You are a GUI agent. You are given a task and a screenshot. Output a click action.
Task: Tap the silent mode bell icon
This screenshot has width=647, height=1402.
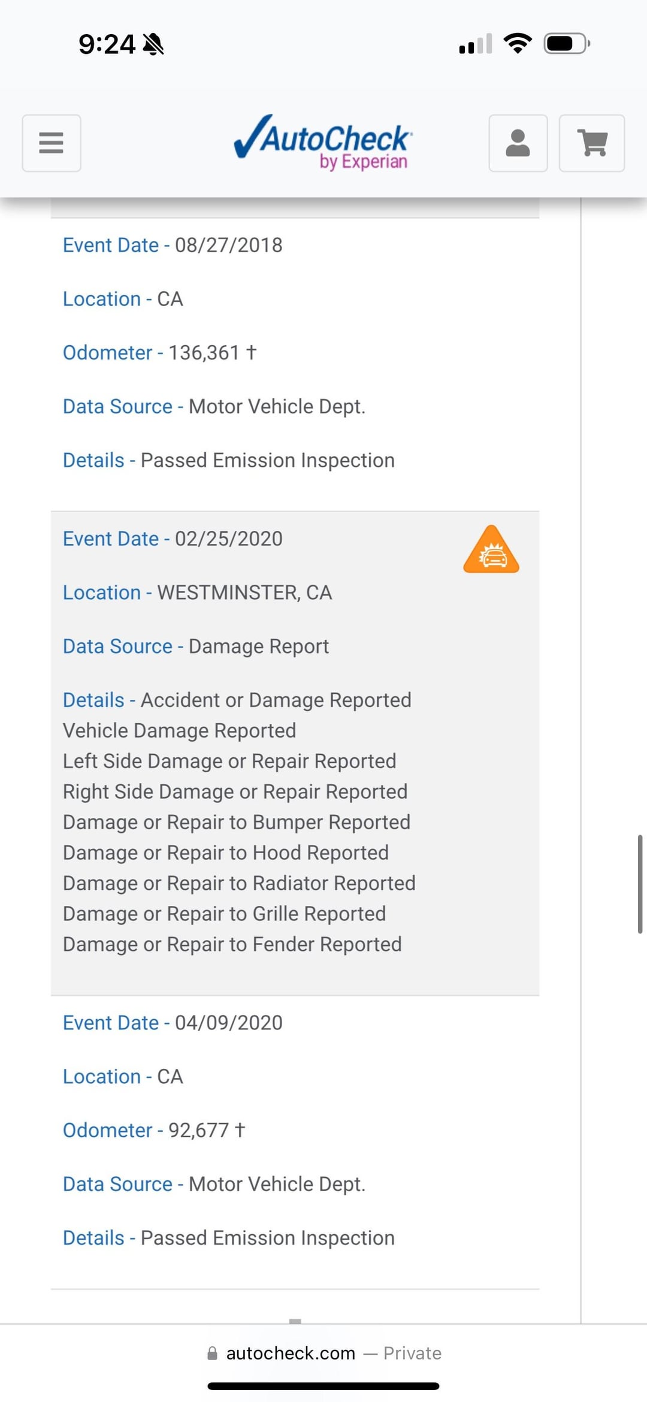(153, 44)
